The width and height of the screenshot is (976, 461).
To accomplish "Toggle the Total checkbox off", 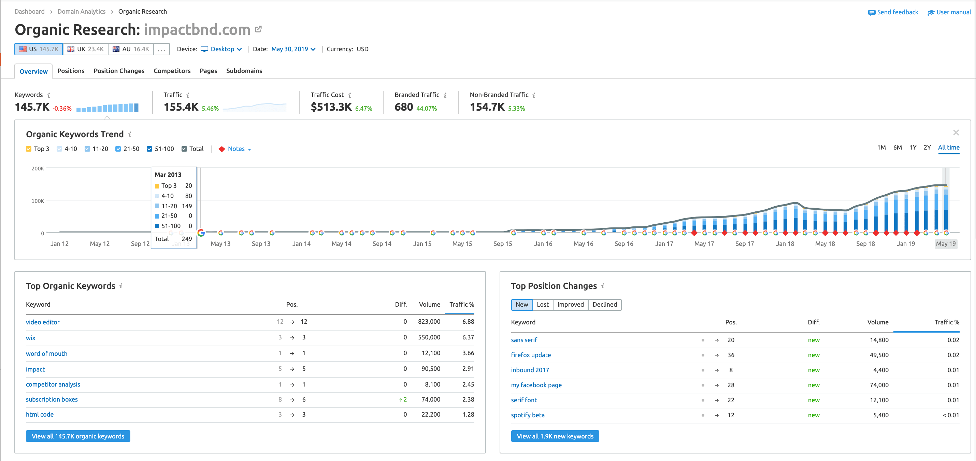I will click(x=184, y=149).
